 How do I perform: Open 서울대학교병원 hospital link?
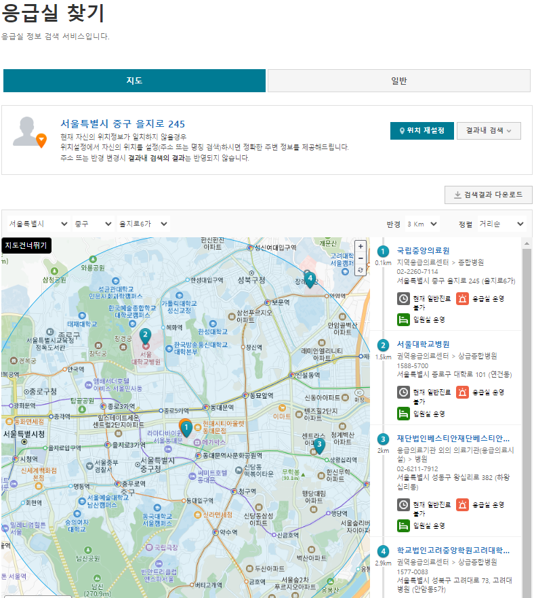coord(423,344)
